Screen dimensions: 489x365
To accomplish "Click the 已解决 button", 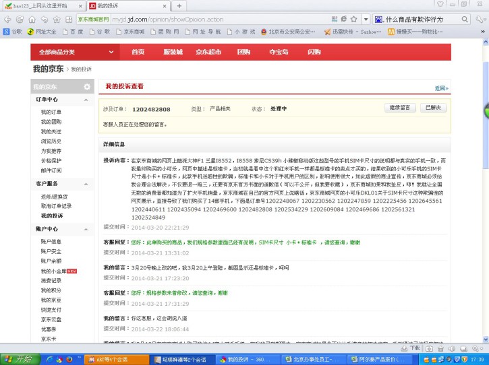I will coord(433,108).
